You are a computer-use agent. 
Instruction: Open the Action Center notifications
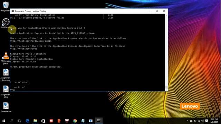coord(206,121)
